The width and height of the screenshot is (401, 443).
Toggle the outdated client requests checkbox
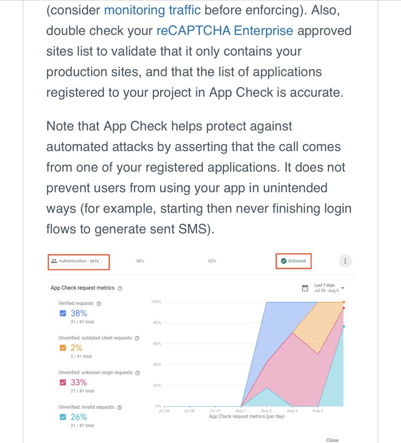click(63, 348)
